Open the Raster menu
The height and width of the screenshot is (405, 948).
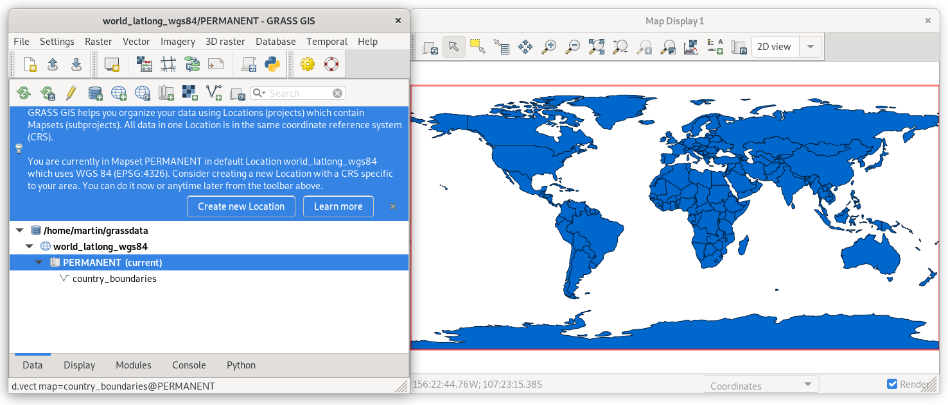[98, 41]
